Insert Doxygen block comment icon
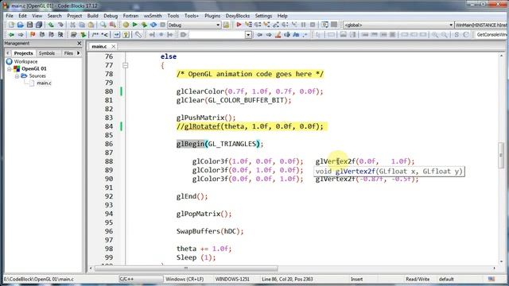This screenshot has width=509, height=286. pyautogui.click(x=95, y=34)
